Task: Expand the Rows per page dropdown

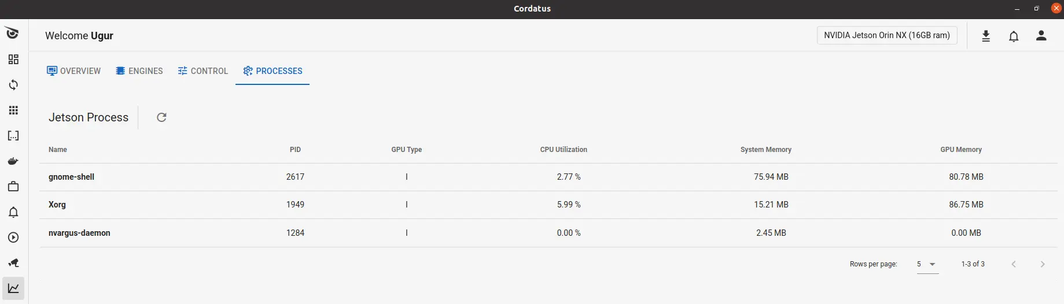Action: click(x=927, y=264)
